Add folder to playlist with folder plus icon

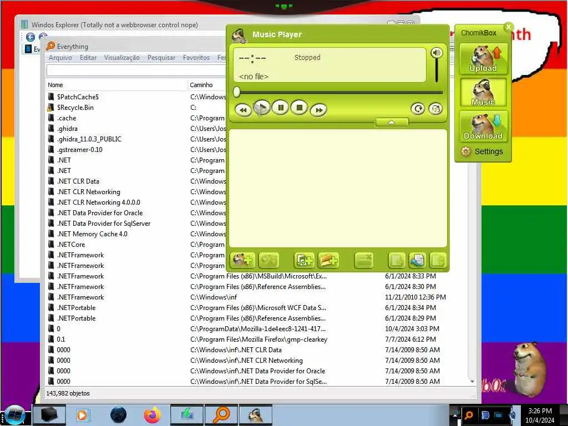[328, 260]
